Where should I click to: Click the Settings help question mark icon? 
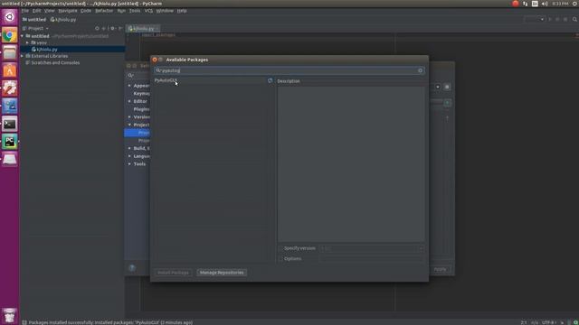(x=132, y=268)
